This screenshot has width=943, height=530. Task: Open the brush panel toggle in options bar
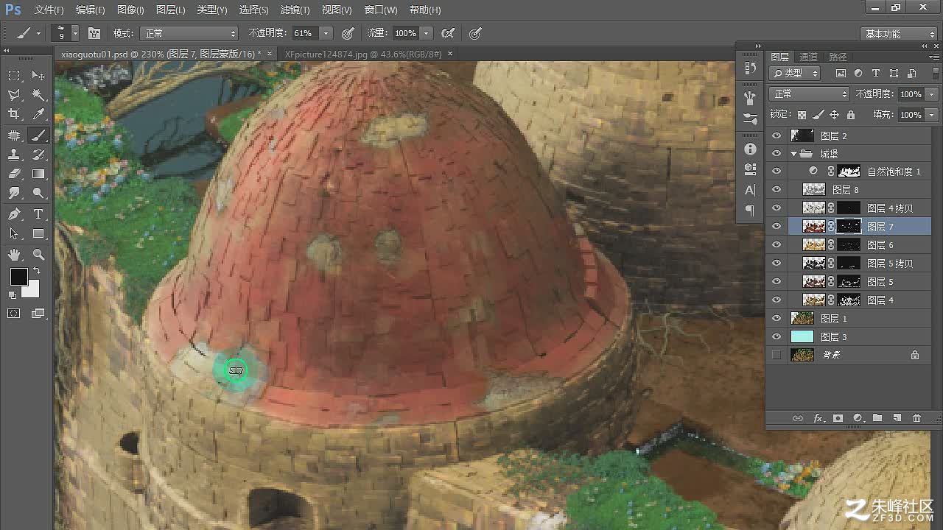tap(94, 33)
